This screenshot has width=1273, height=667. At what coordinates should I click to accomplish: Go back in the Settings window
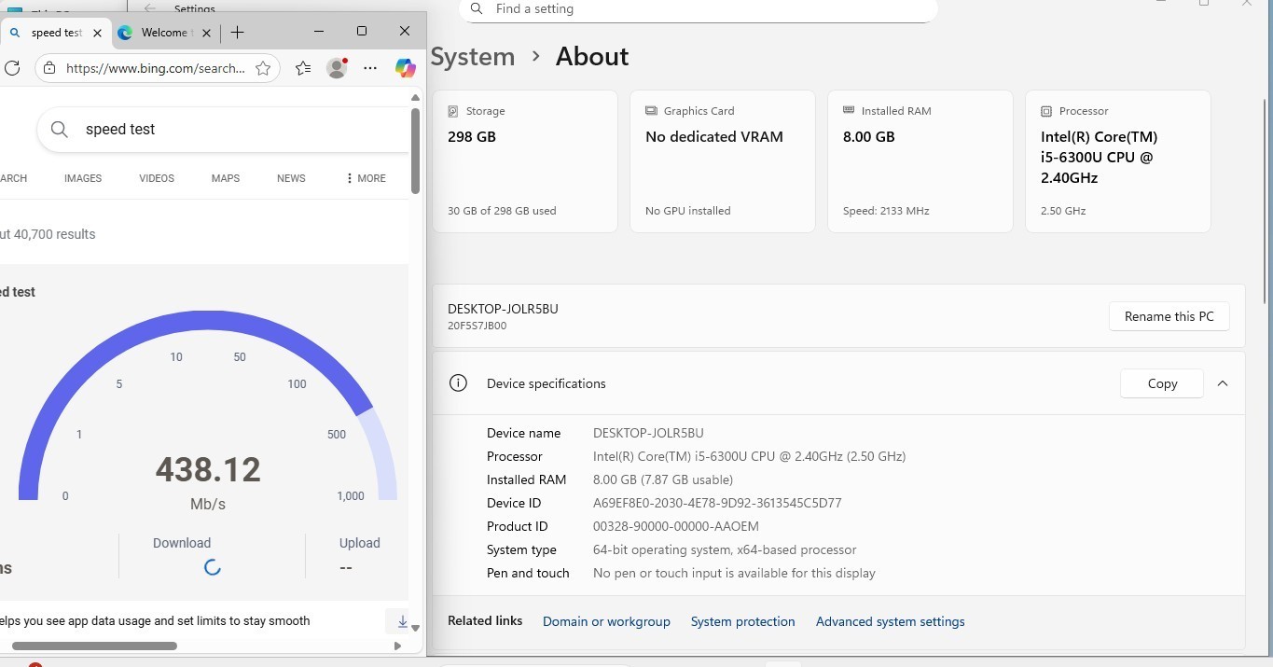point(150,8)
